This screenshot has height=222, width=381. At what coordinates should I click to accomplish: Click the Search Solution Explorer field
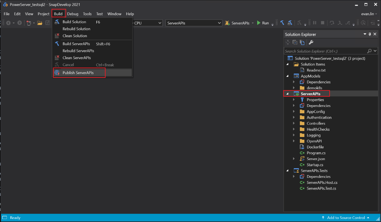(x=325, y=51)
